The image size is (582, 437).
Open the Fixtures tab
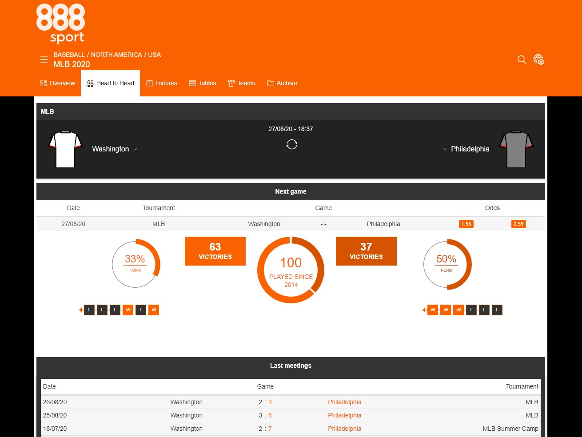pyautogui.click(x=162, y=83)
